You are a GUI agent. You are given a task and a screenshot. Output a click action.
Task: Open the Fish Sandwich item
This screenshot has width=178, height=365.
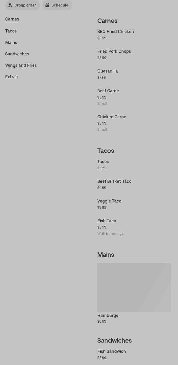[111, 351]
